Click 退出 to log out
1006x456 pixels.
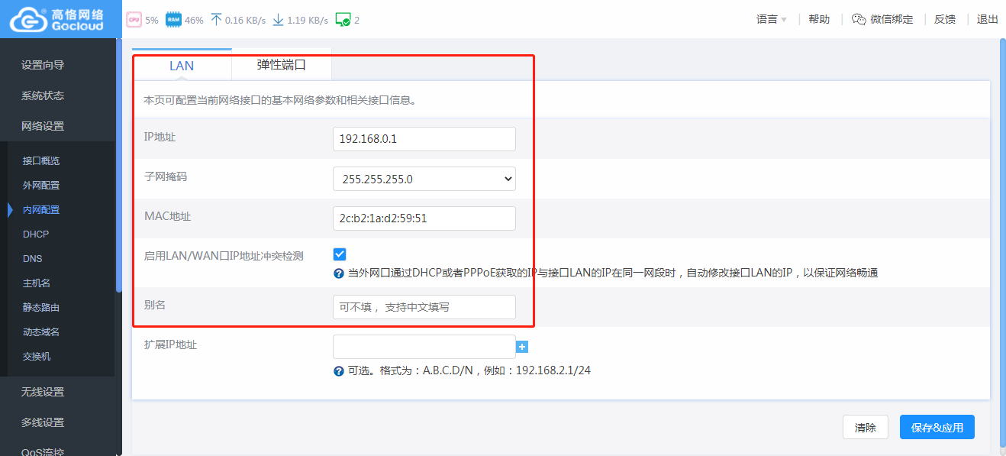click(988, 19)
